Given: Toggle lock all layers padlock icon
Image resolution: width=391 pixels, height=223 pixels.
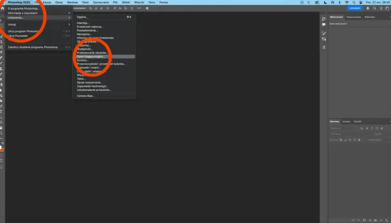Looking at the screenshot, I should 359,140.
